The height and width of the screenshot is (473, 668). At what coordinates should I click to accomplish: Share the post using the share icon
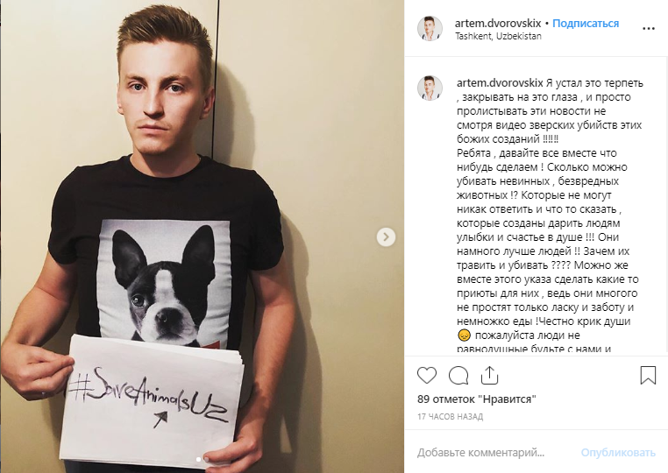click(489, 375)
